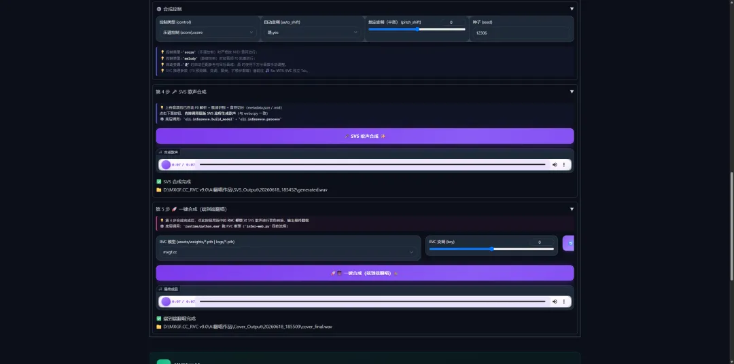Image resolution: width=734 pixels, height=364 pixels.
Task: Click the green icon at the page bottom
Action: click(x=163, y=362)
